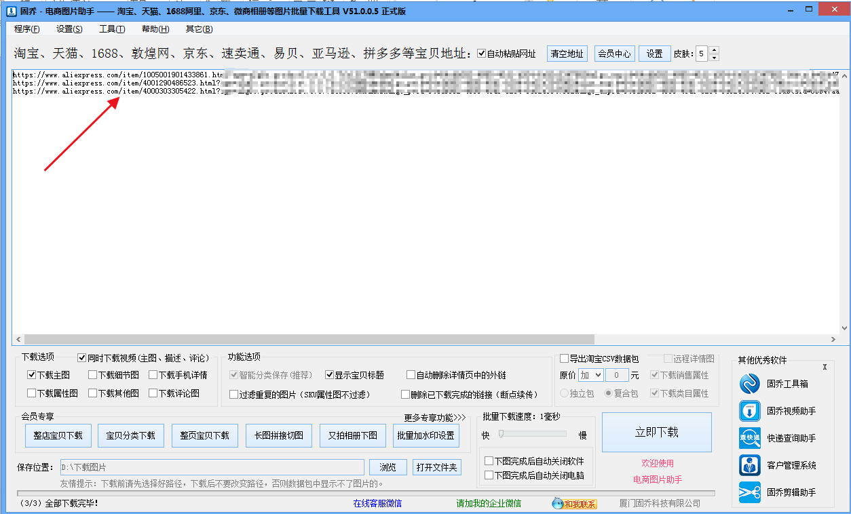Start download with 立即下载 button
Image resolution: width=851 pixels, height=514 pixels.
(x=657, y=432)
